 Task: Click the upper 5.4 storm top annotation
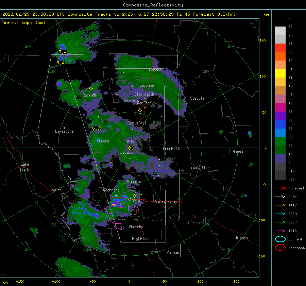pos(63,52)
